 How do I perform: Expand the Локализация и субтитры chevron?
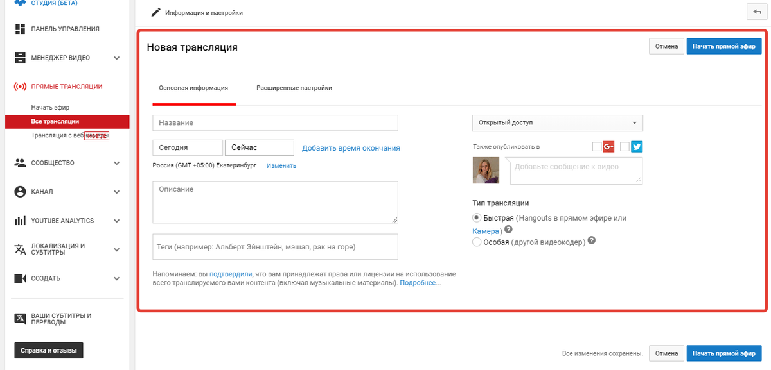coord(117,249)
